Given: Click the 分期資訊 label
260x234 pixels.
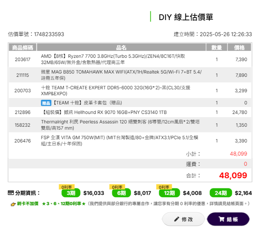Looking at the screenshot, I should [28, 193].
